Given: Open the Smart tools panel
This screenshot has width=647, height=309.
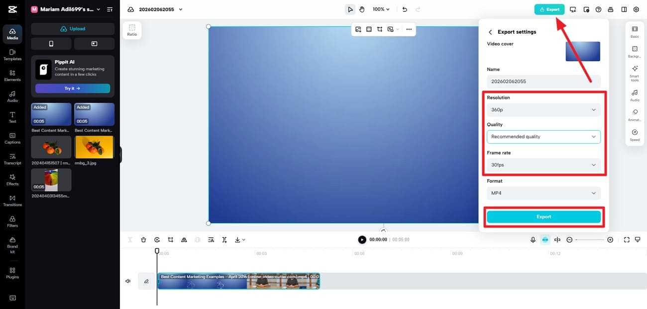Looking at the screenshot, I should (x=635, y=74).
